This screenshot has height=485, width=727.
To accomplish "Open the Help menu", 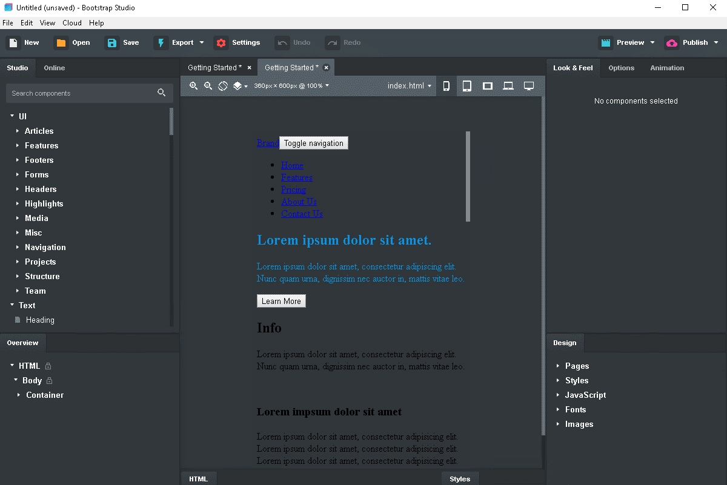I will coord(96,23).
